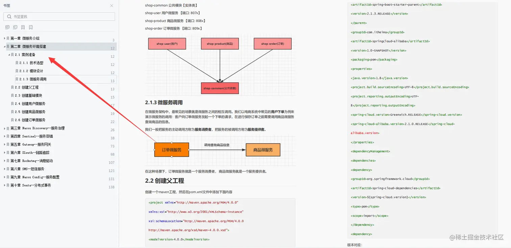Click the bookmark icon beside 2.1.1 技术选型
511x248 pixels.
(x=16, y=63)
